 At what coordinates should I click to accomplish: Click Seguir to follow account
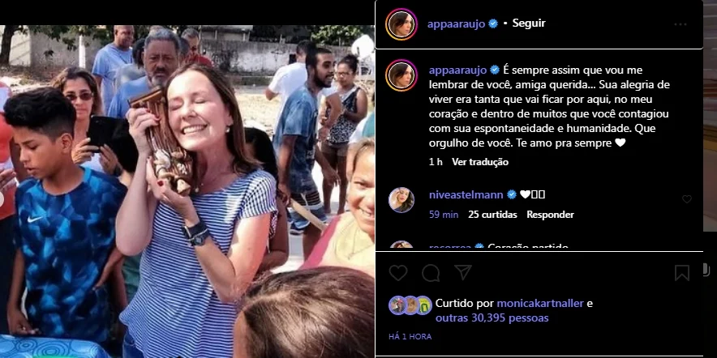coord(529,23)
